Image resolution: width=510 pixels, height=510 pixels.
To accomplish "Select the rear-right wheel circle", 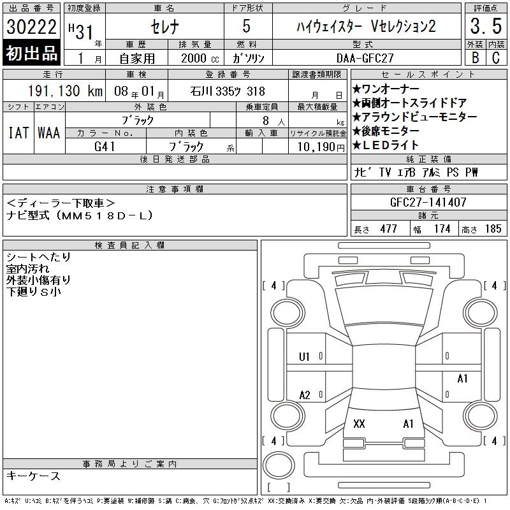I will (x=481, y=416).
